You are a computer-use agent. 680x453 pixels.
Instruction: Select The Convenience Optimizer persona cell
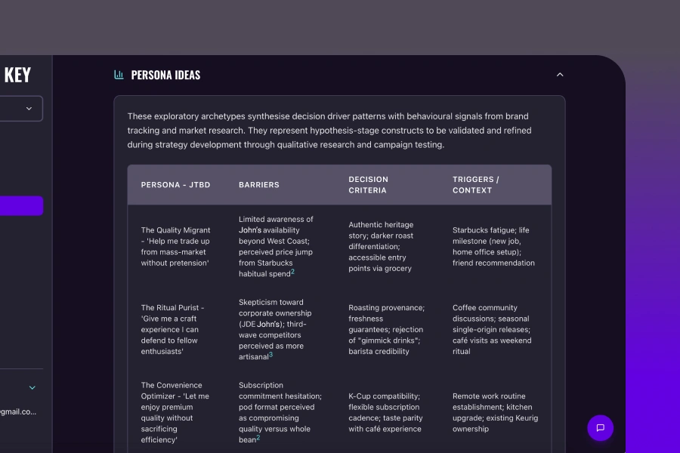click(x=175, y=412)
